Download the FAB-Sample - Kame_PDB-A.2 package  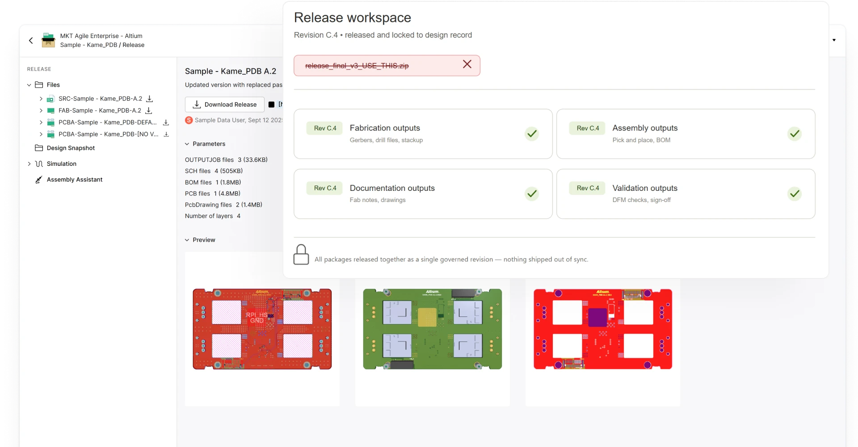[x=149, y=110]
